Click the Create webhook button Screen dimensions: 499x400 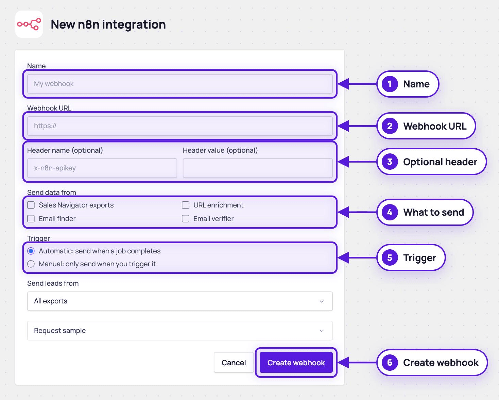point(296,363)
